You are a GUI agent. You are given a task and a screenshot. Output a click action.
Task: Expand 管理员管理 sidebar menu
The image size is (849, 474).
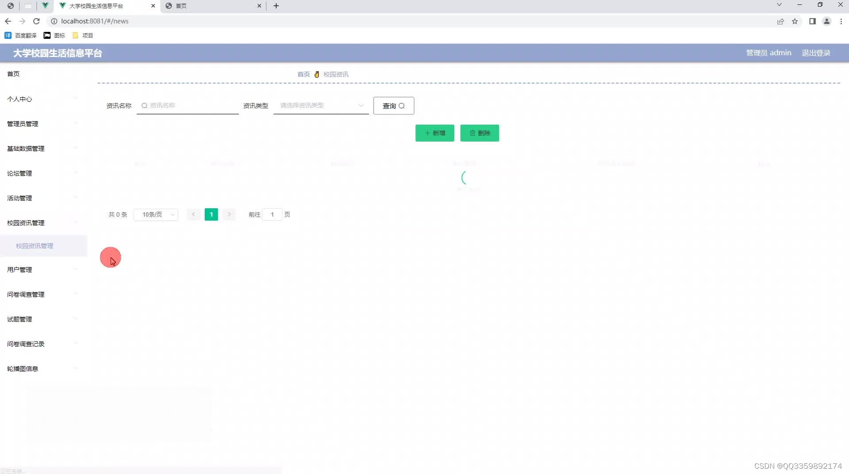click(x=43, y=124)
